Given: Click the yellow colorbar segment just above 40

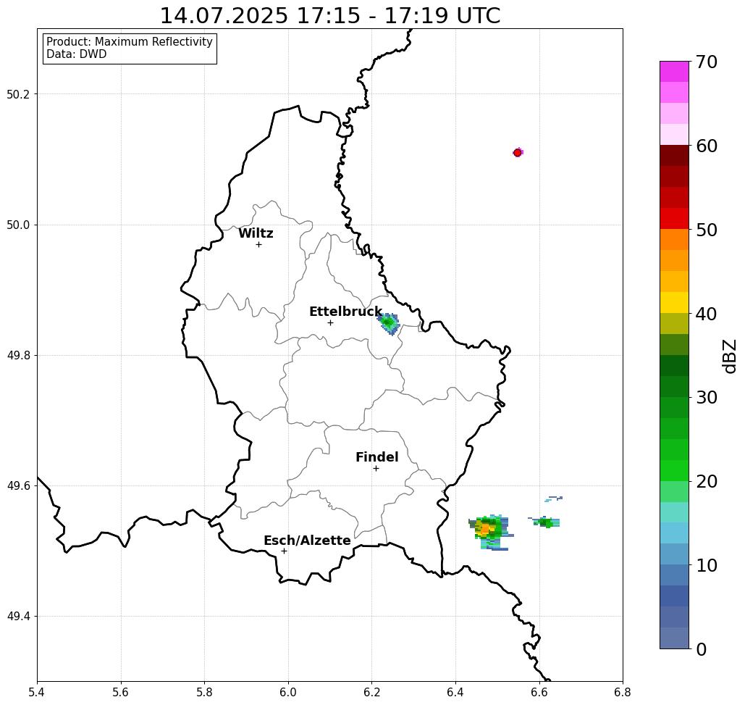Looking at the screenshot, I should [x=674, y=302].
